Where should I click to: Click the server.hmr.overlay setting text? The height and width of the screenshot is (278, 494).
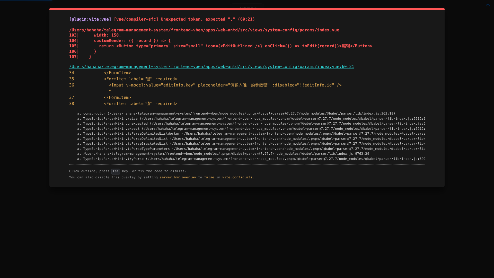click(x=178, y=177)
